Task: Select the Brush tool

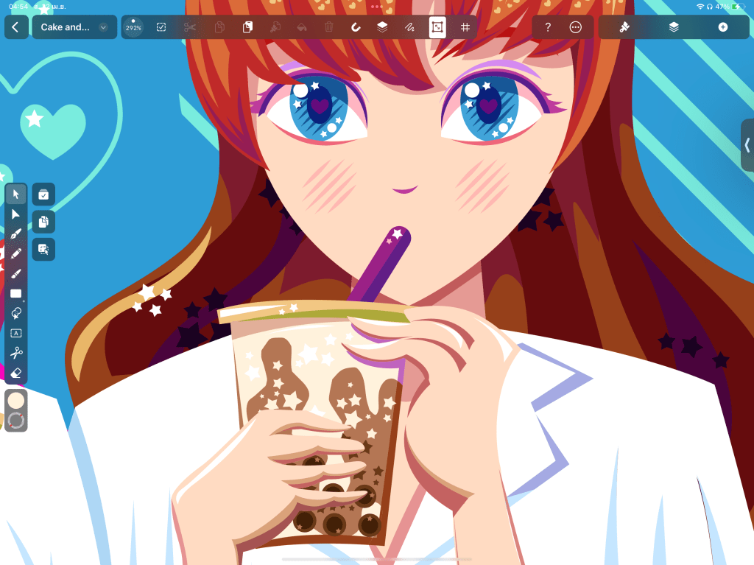Action: pyautogui.click(x=15, y=274)
